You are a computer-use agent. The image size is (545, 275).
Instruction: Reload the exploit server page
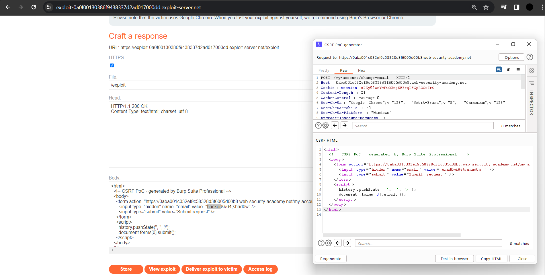(34, 7)
